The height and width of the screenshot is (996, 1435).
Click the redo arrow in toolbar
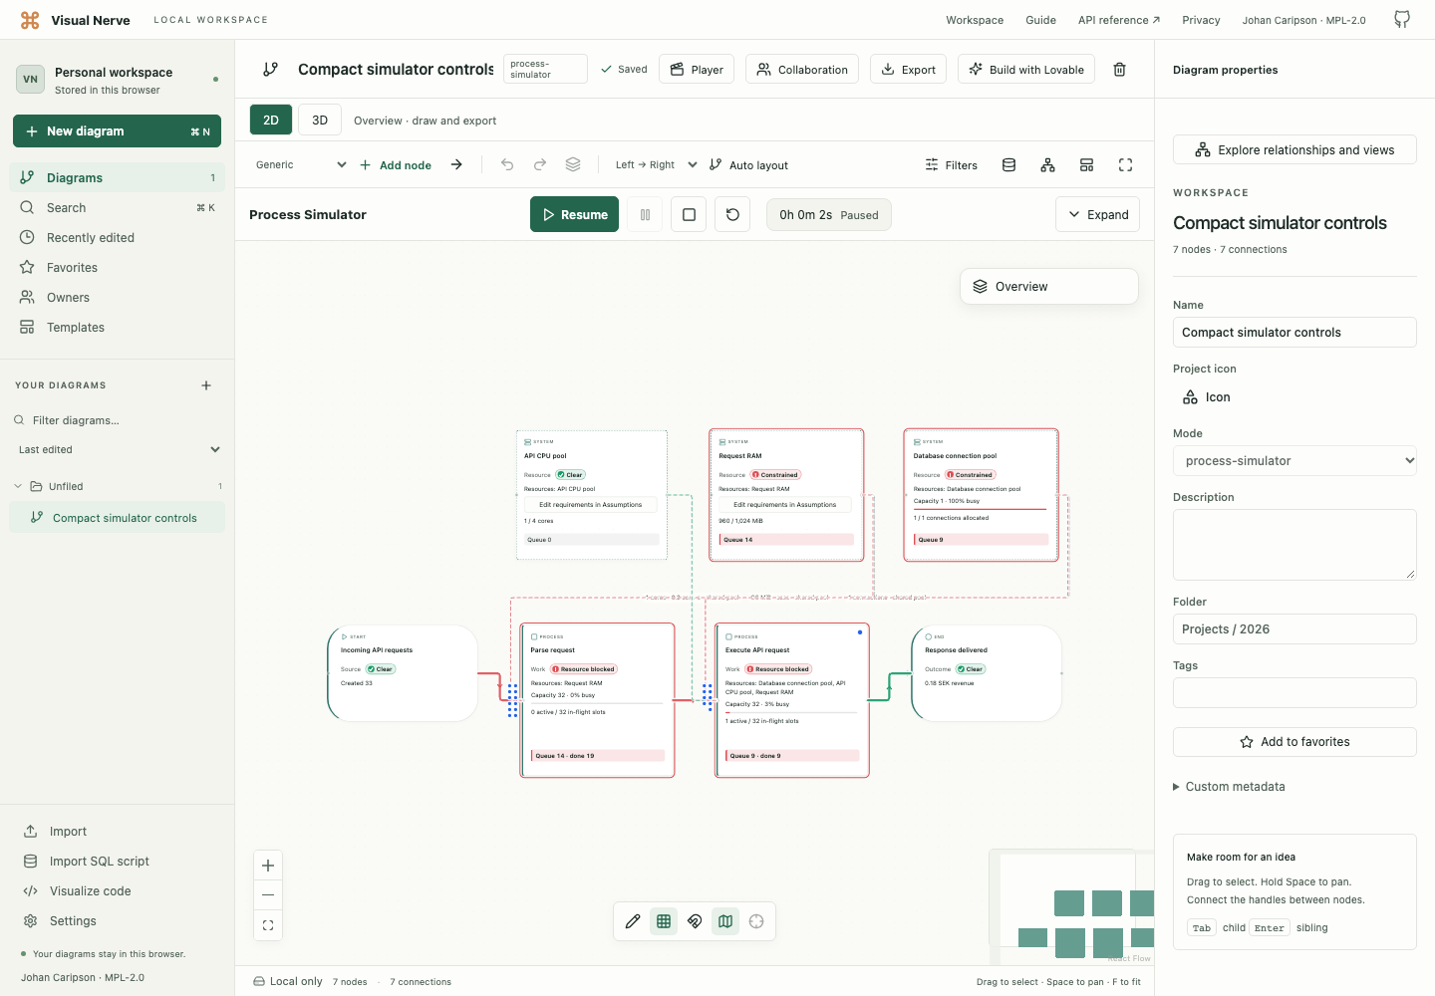(x=540, y=164)
